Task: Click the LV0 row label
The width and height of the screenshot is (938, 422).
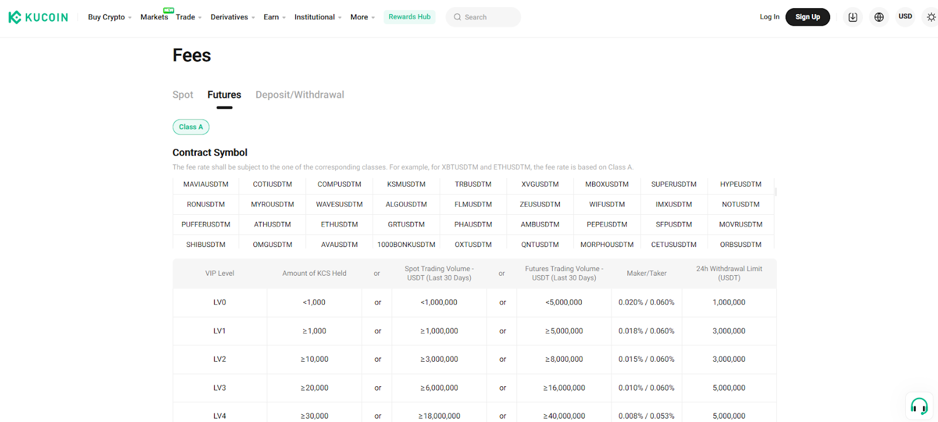Action: (220, 303)
